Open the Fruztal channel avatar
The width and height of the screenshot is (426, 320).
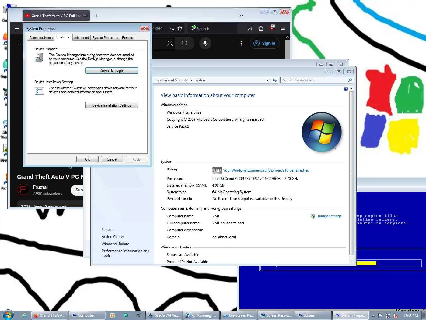pyautogui.click(x=23, y=190)
